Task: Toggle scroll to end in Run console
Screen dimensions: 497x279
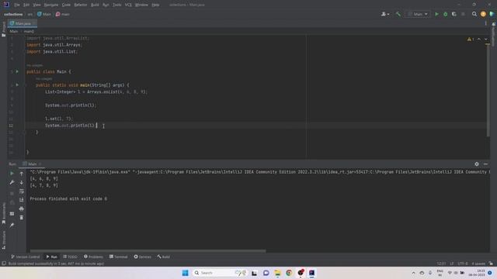Action: click(x=21, y=200)
